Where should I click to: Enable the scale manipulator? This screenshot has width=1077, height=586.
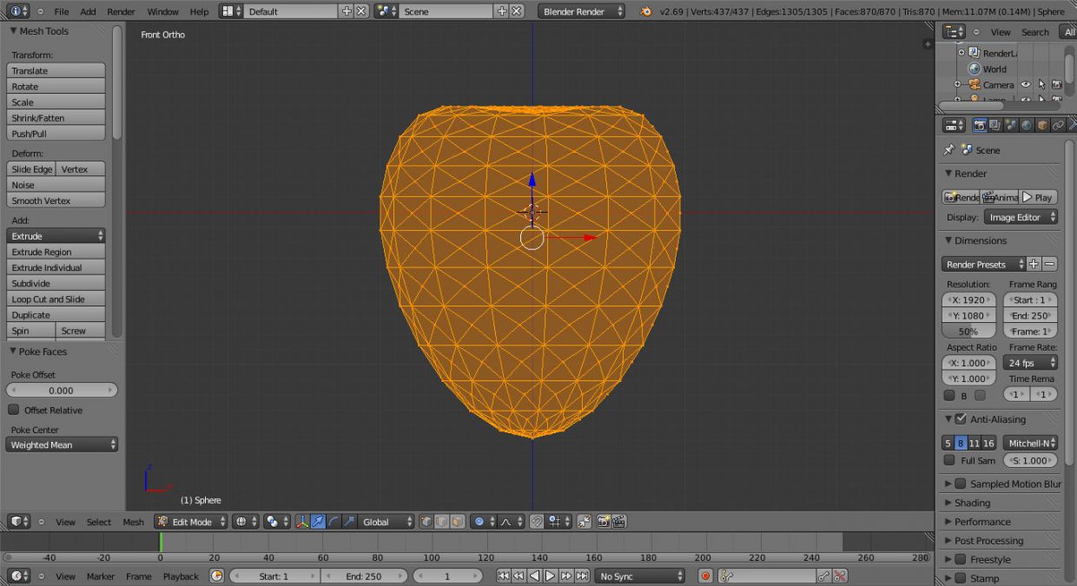click(349, 522)
